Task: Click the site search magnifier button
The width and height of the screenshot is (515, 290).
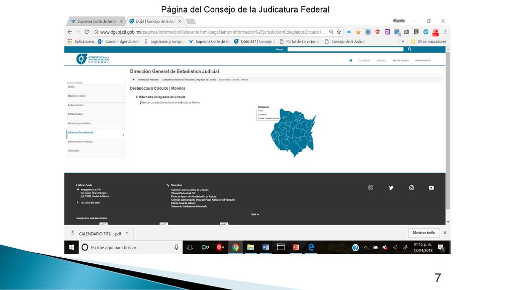Action: click(x=409, y=49)
